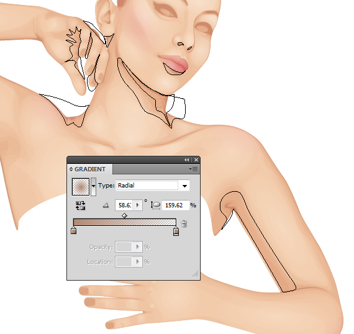Image resolution: width=354 pixels, height=334 pixels.
Task: Select the left gradient color stop
Action: 73,230
